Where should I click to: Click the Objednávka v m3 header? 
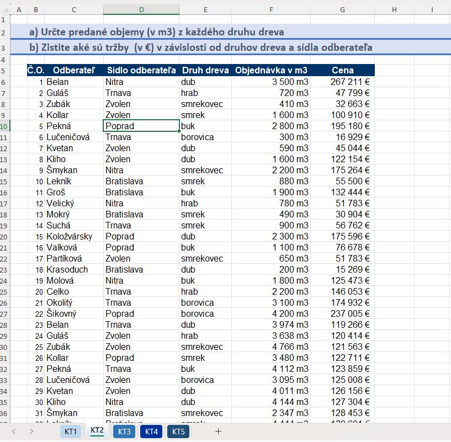[271, 70]
